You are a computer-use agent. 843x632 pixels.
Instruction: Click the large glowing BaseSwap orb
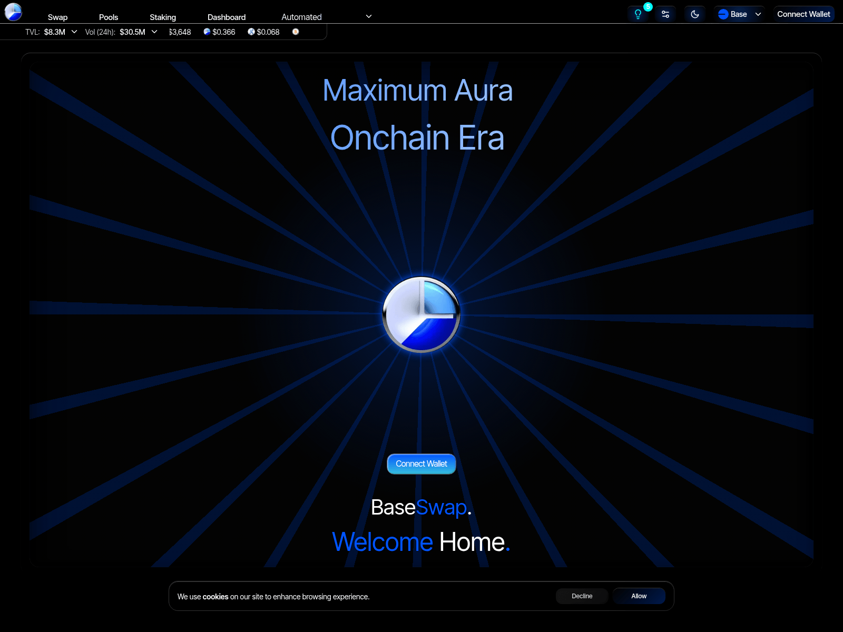pyautogui.click(x=421, y=314)
